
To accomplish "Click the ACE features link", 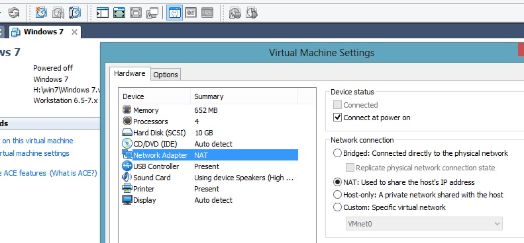I will [23, 173].
